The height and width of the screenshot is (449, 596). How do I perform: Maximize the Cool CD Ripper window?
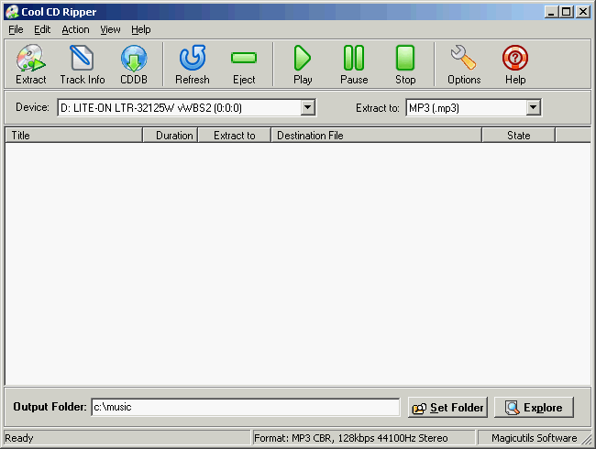click(566, 12)
